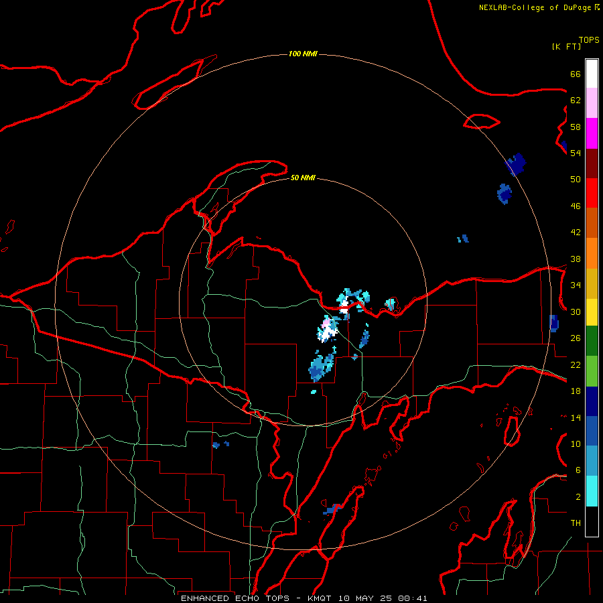The image size is (603, 603).
Task: Click the "KMQT" station identifier
Action: click(320, 598)
